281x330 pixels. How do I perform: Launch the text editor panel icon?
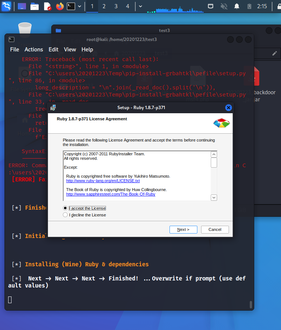click(48, 6)
